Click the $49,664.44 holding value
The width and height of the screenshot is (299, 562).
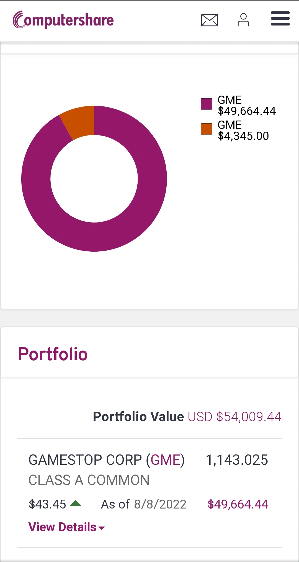(x=238, y=504)
